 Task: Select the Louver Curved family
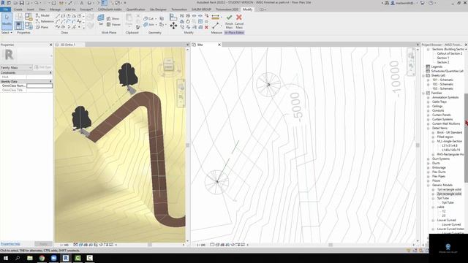coord(446,220)
